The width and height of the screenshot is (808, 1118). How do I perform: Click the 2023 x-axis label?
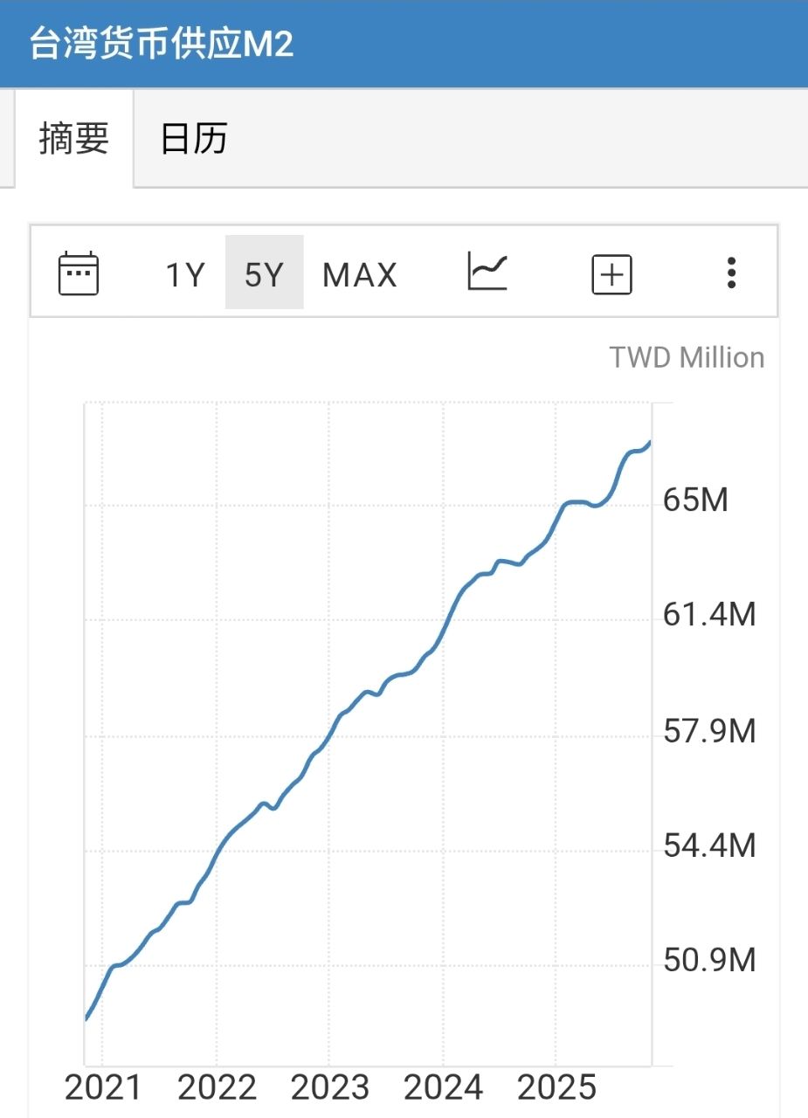pos(330,1088)
